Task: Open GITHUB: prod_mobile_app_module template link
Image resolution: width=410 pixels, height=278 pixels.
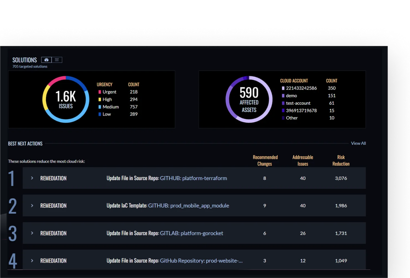Action: 189,206
